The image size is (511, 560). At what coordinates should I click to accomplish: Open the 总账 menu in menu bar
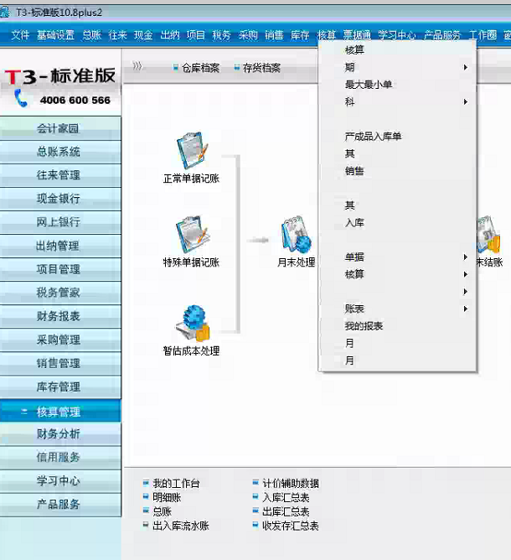92,35
